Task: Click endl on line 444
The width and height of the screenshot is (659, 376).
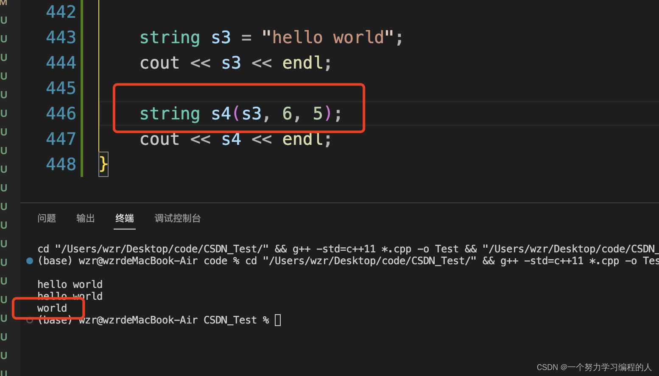Action: pos(303,63)
